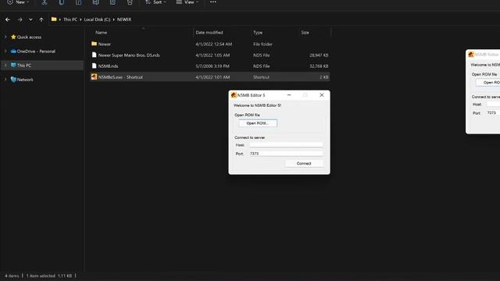
Task: Select the NSMB.nds file
Action: [210, 66]
